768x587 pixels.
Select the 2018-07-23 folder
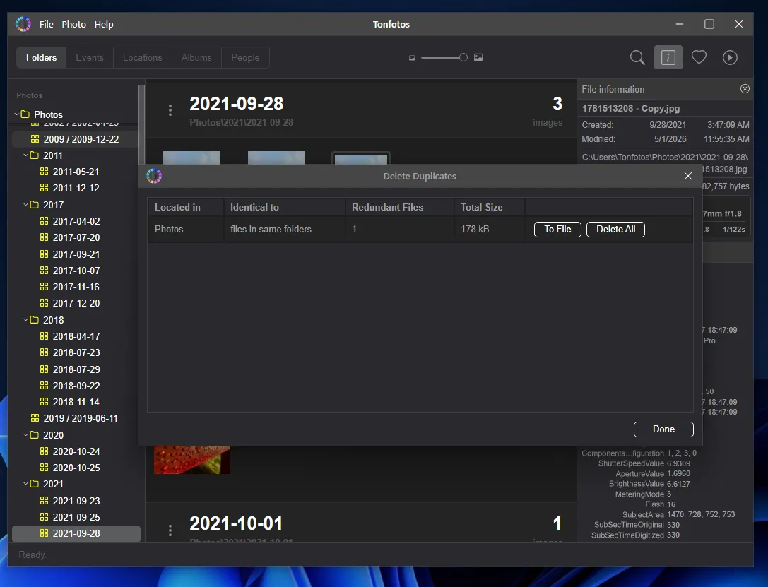tap(76, 352)
